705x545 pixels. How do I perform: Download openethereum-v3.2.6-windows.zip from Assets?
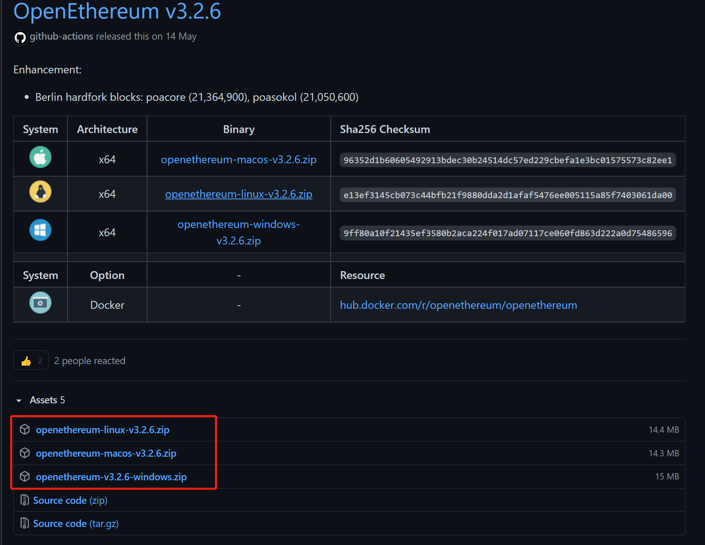(x=111, y=477)
